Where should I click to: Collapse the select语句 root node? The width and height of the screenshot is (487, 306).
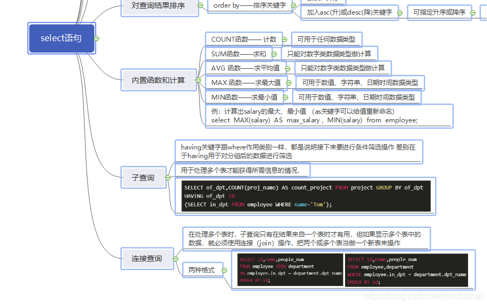96,38
